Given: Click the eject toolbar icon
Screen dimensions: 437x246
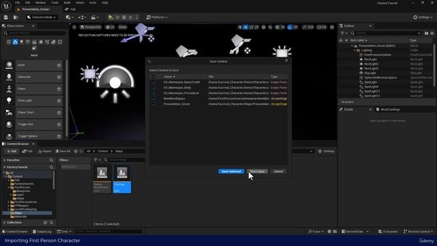Looking at the screenshot, I should pyautogui.click(x=130, y=17).
